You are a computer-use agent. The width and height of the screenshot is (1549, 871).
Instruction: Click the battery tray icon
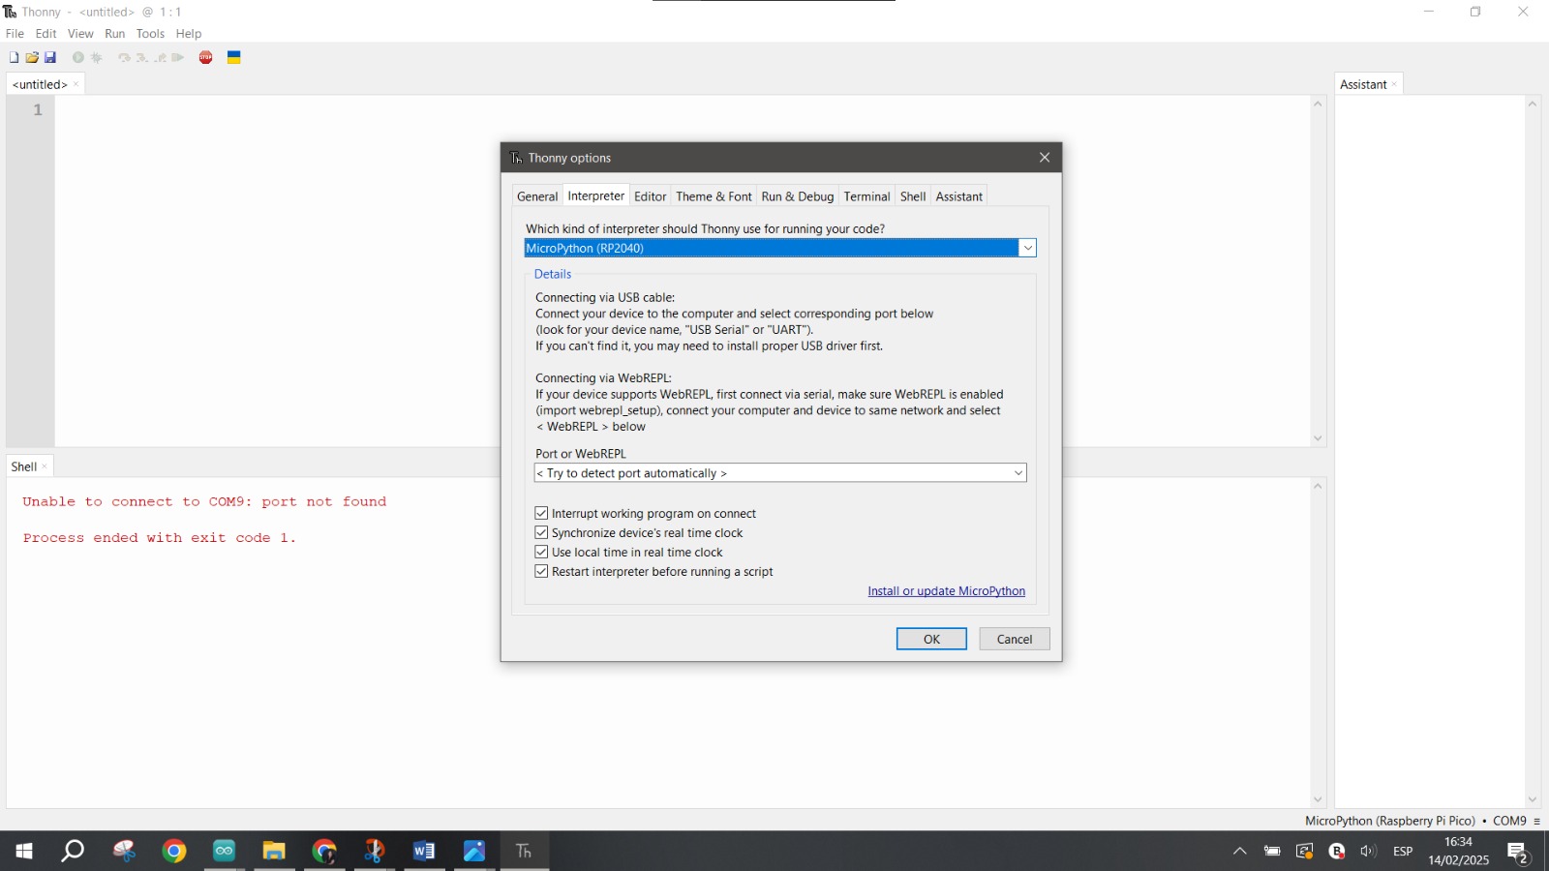1272,852
